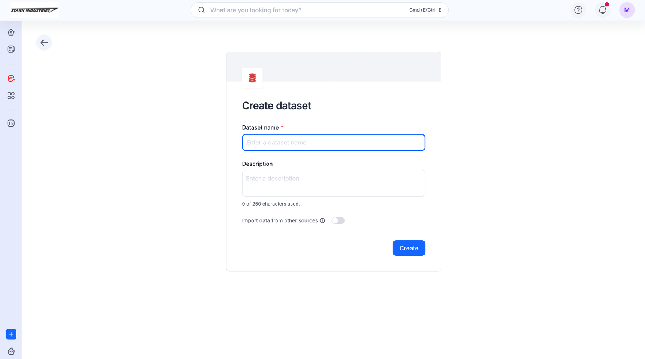Open the bot assistant icon at sidebar bottom
Viewport: 645px width, 359px height.
click(x=11, y=351)
